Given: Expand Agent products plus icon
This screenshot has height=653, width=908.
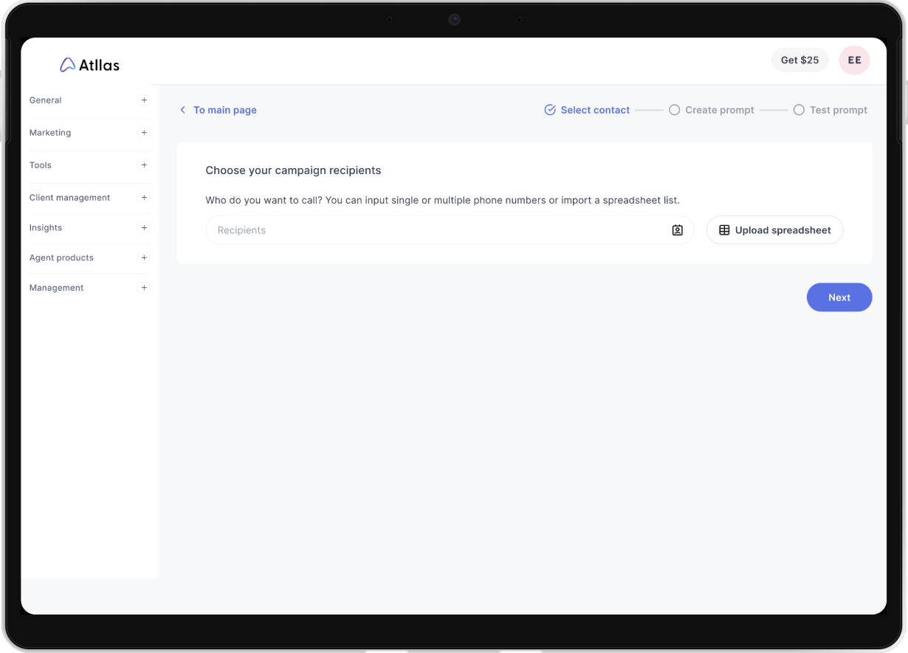Looking at the screenshot, I should coord(144,258).
